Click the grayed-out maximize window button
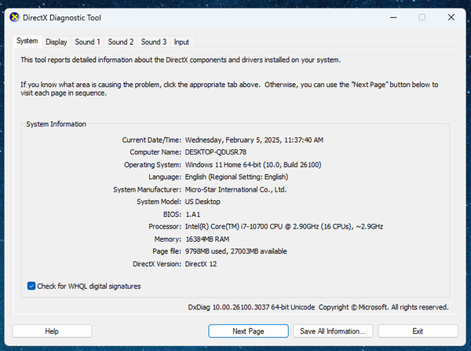471x351 pixels. [422, 16]
